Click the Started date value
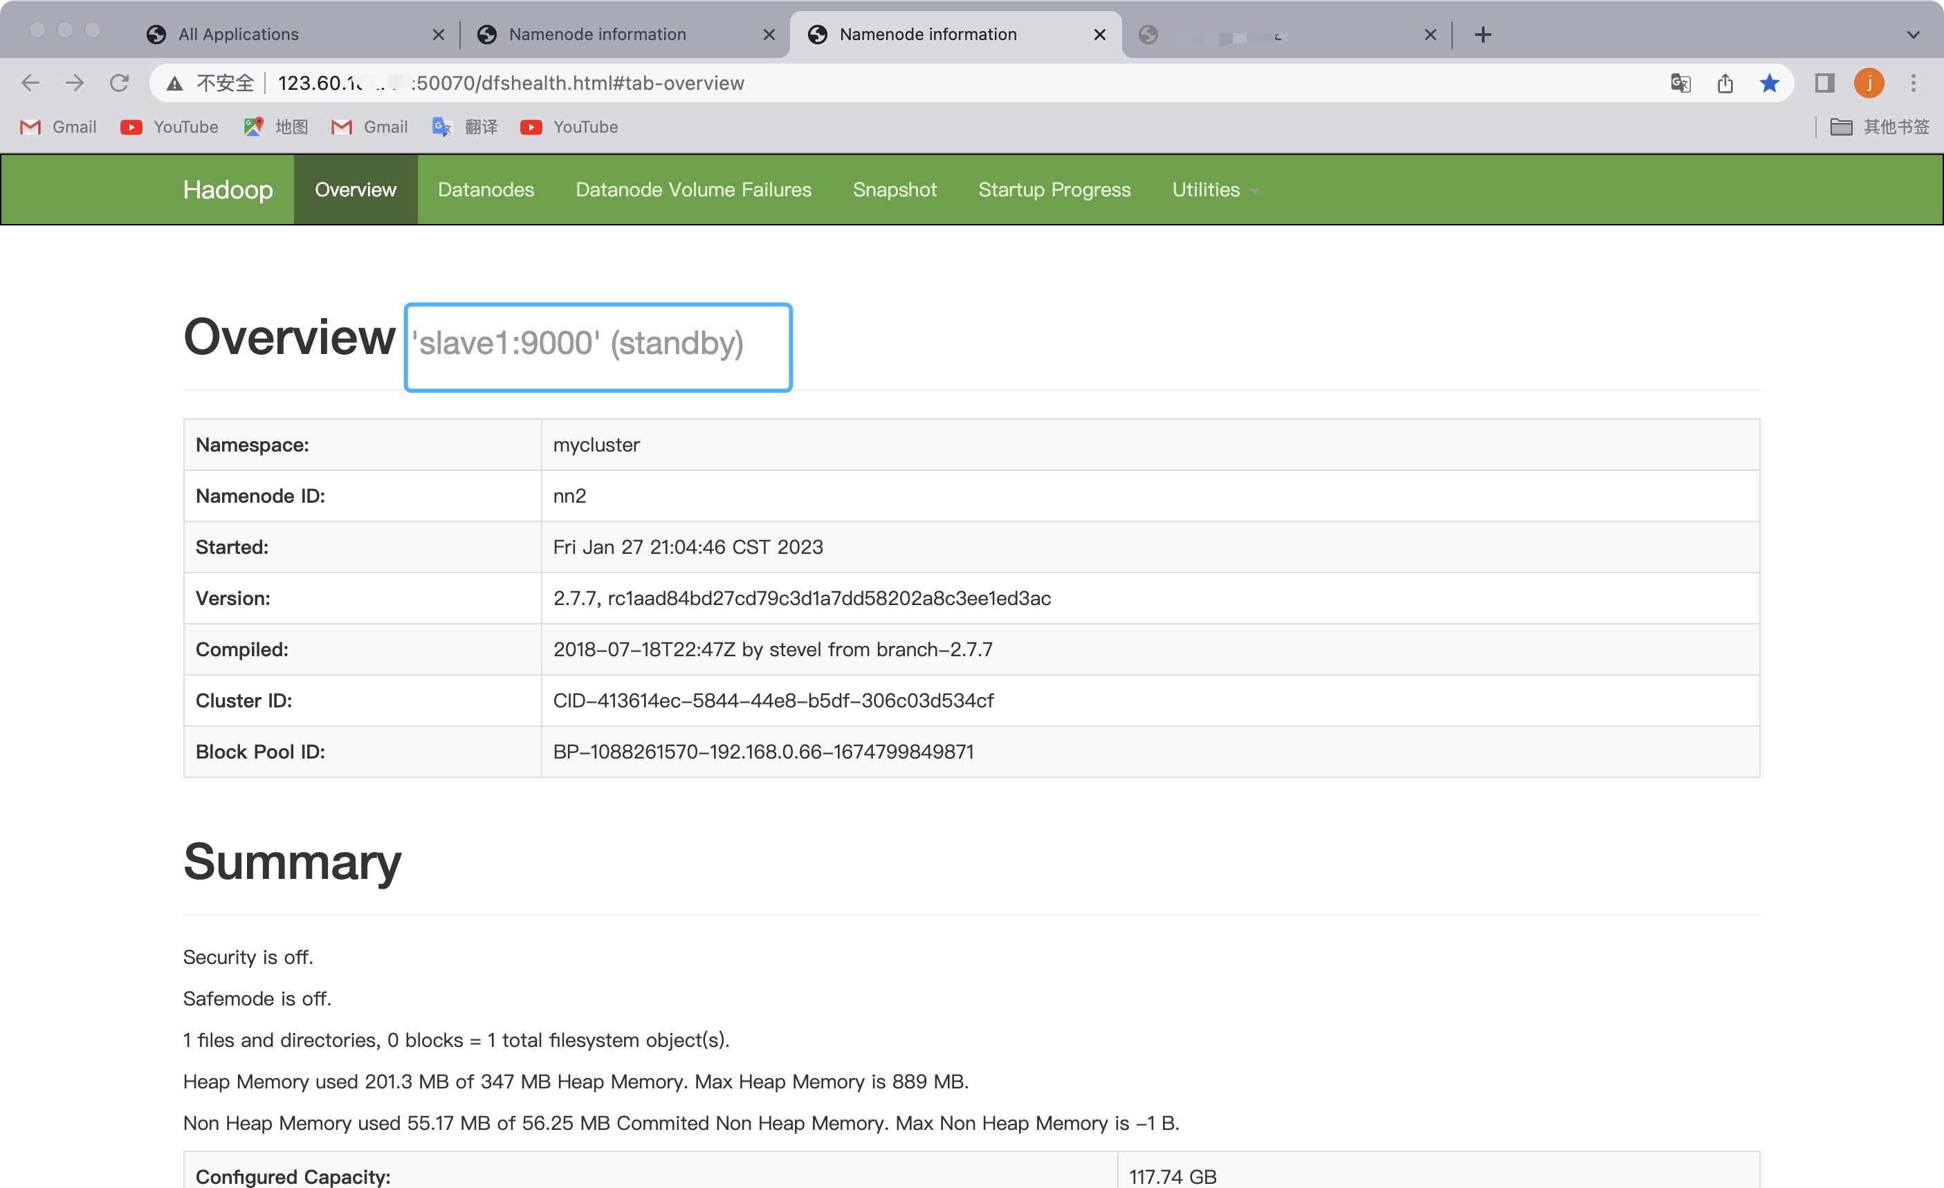The width and height of the screenshot is (1944, 1188). coord(688,547)
